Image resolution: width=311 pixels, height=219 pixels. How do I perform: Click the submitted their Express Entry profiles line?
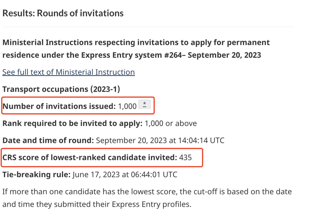pos(97,204)
